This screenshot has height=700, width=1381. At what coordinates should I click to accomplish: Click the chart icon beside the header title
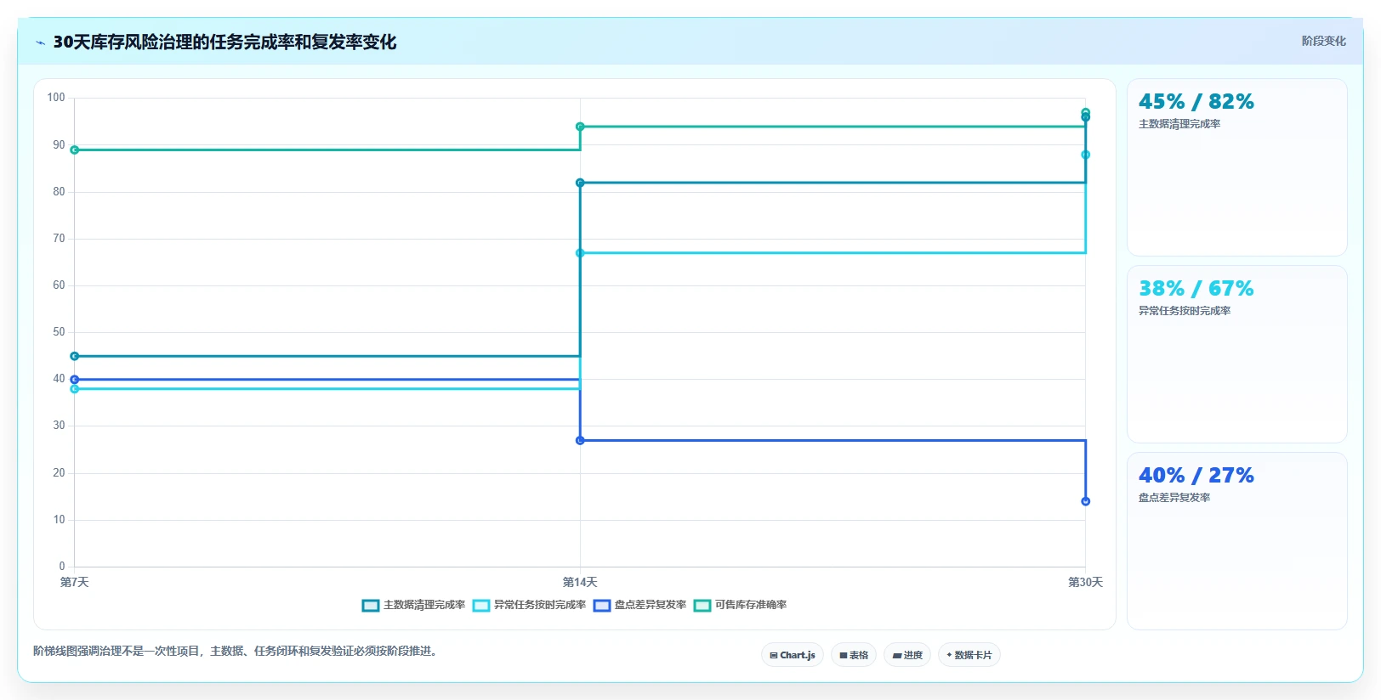pyautogui.click(x=40, y=42)
